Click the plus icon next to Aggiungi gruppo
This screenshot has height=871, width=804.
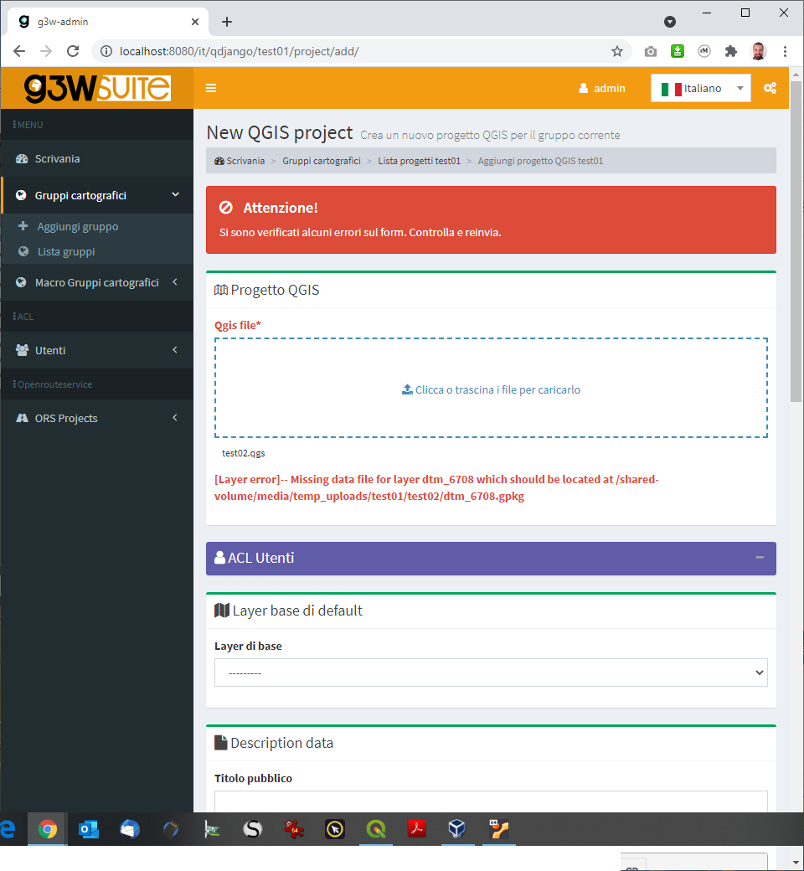click(23, 226)
